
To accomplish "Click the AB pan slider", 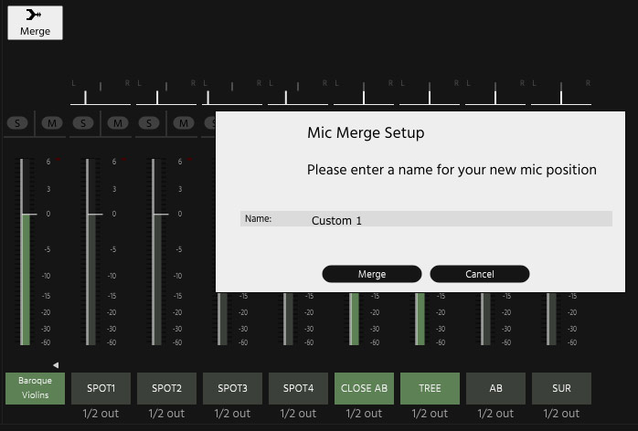I will click(x=495, y=97).
